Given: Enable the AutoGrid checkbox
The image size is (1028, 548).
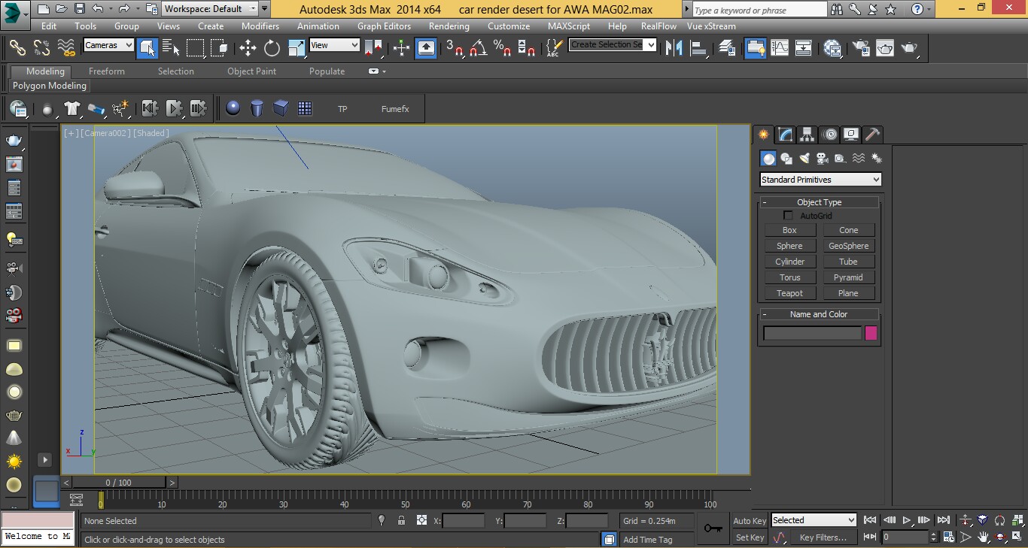Looking at the screenshot, I should (x=788, y=216).
